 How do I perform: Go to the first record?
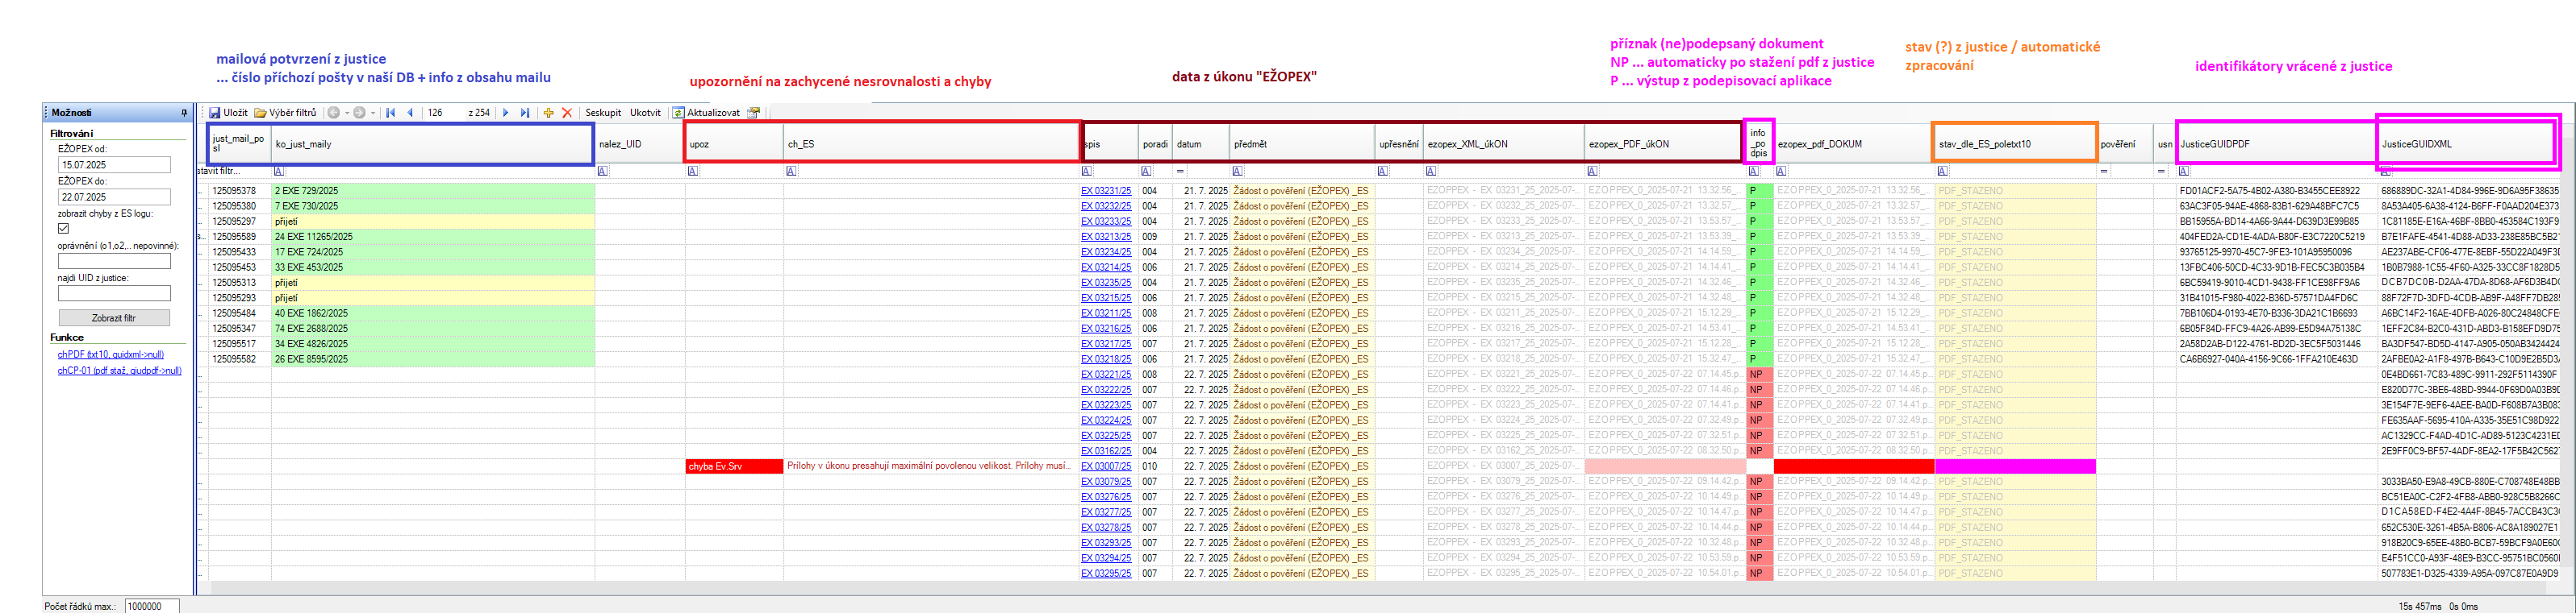(390, 113)
